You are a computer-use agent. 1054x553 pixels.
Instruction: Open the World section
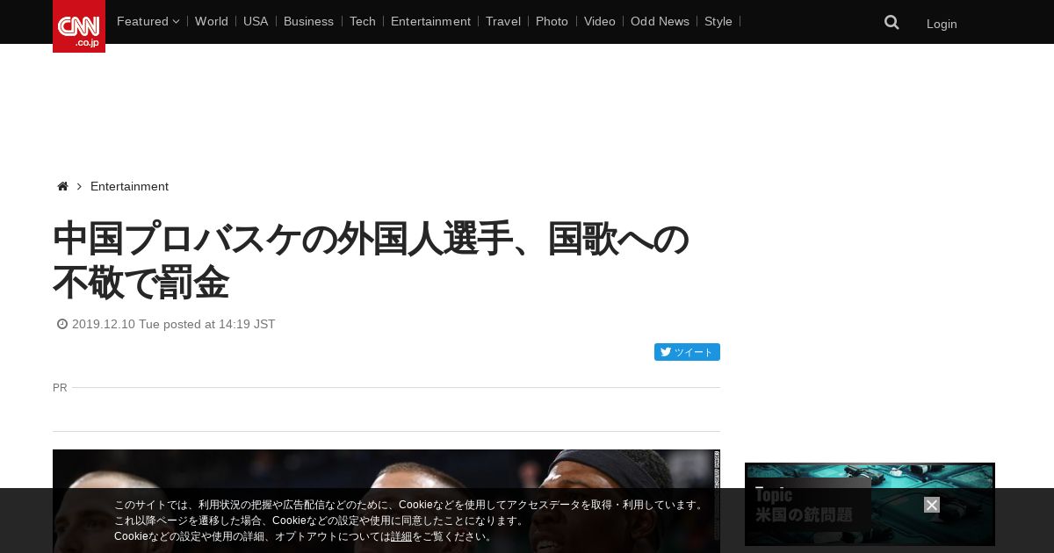[212, 21]
